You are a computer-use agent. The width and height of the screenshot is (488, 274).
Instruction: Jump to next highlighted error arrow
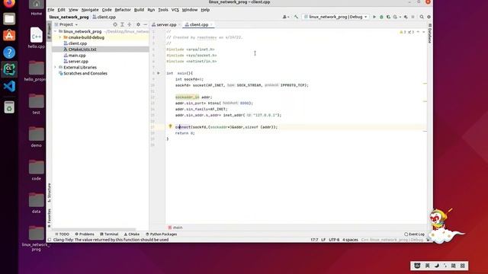click(424, 32)
